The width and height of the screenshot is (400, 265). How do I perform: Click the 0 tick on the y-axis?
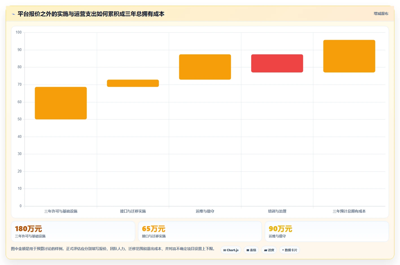pyautogui.click(x=21, y=206)
